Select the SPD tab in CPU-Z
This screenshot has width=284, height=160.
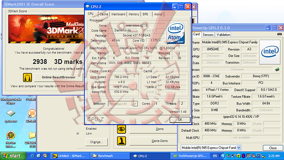pos(145,14)
